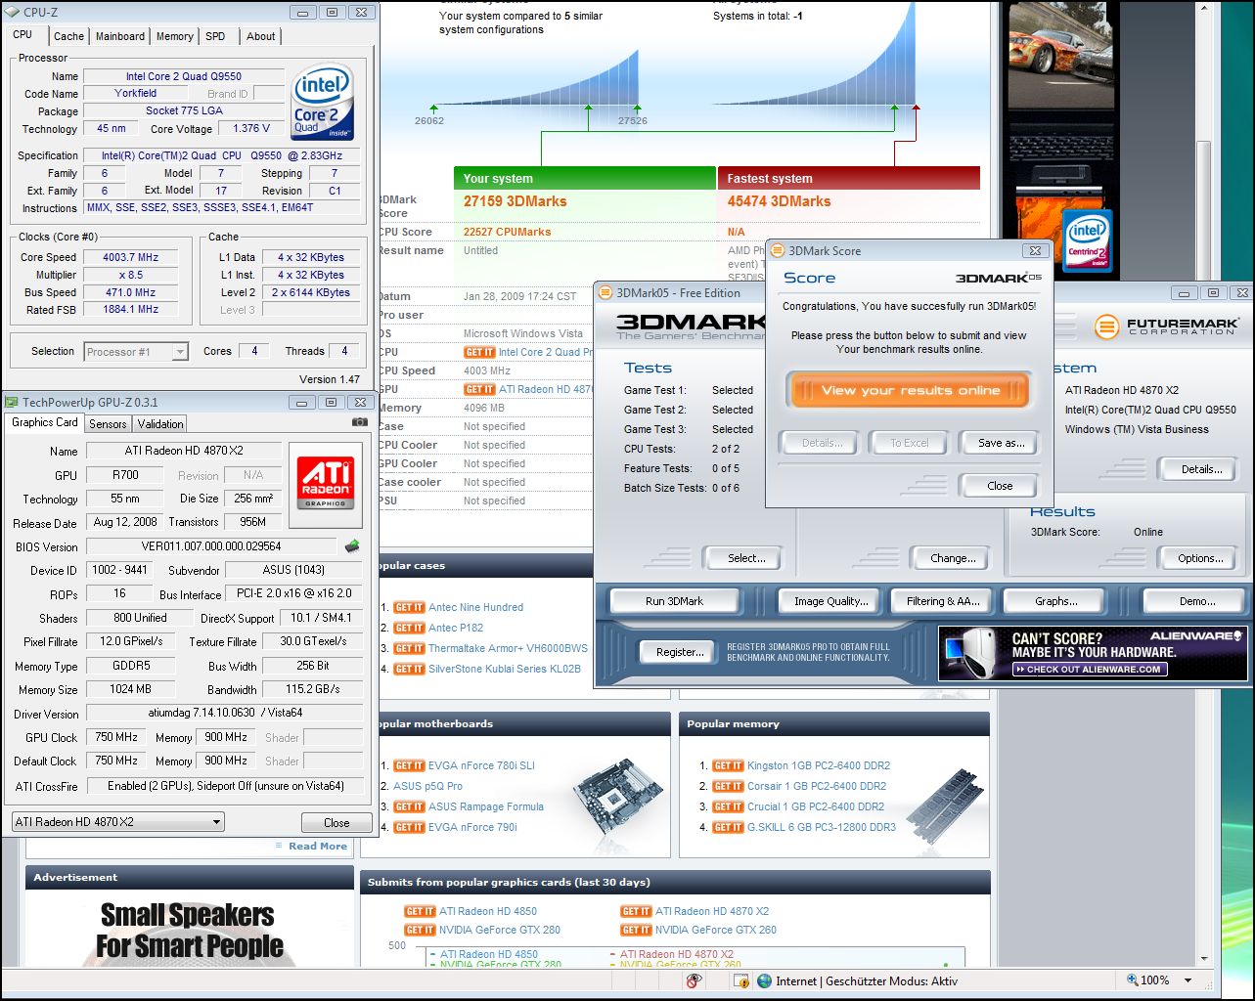
Task: Open the 100% zoom level dropdown arrow
Action: (x=1188, y=980)
